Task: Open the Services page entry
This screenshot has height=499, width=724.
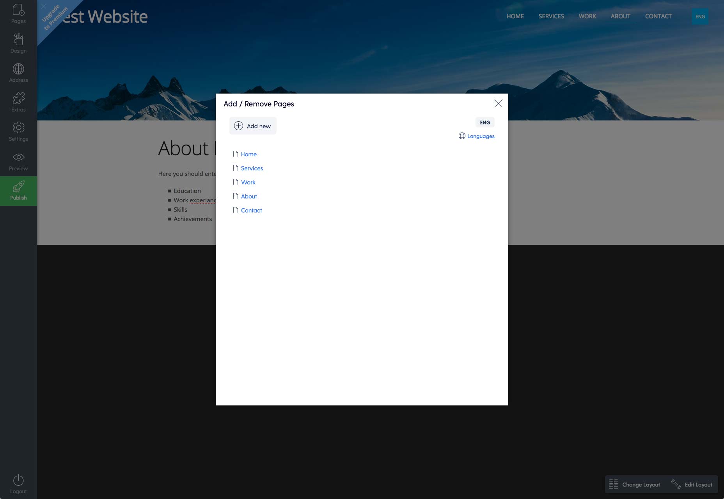Action: click(x=252, y=168)
